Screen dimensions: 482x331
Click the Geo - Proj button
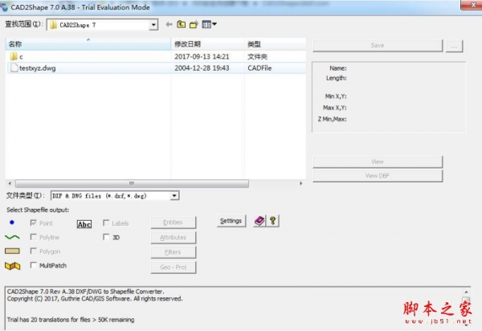[173, 267]
